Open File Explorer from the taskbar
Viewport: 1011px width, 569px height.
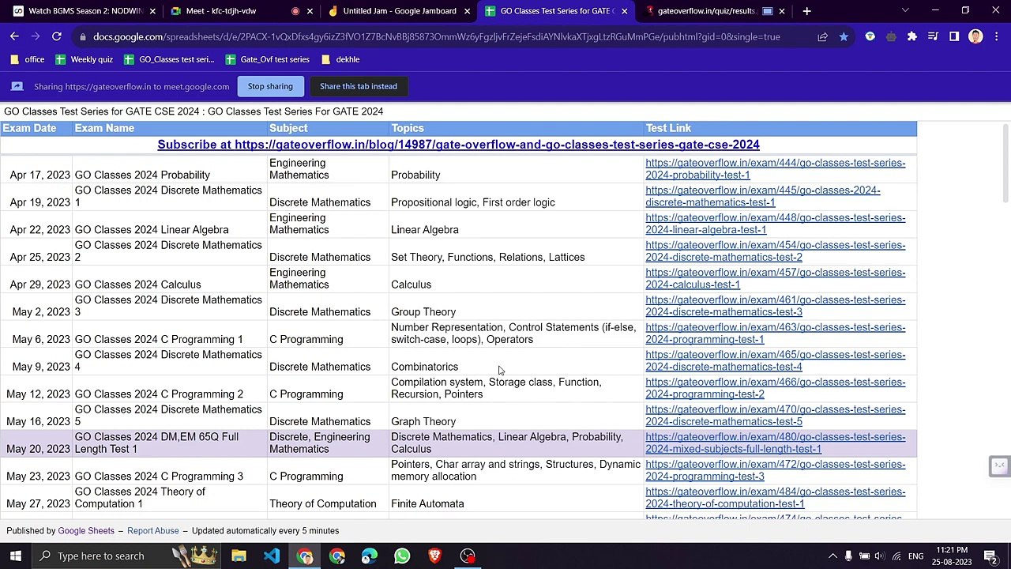(x=239, y=556)
